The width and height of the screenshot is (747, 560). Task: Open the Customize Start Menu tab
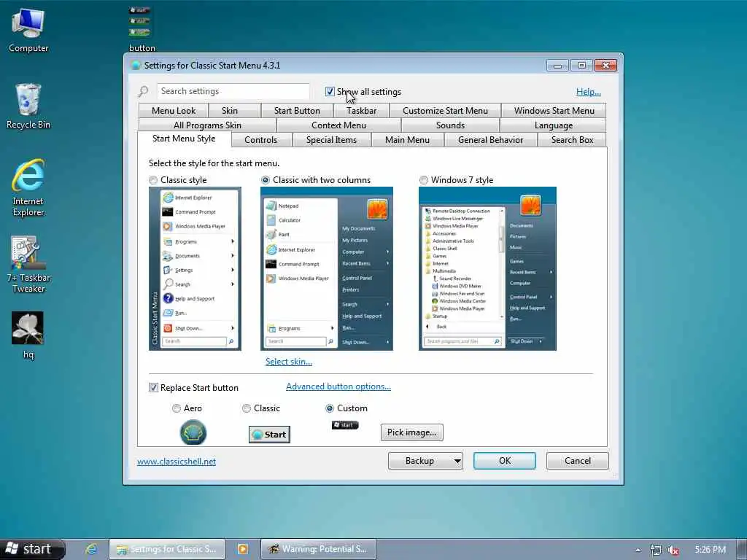point(445,111)
